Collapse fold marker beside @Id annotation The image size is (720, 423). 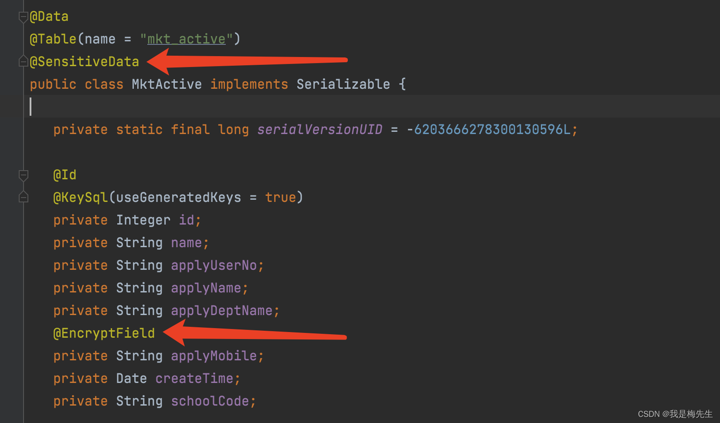24,175
